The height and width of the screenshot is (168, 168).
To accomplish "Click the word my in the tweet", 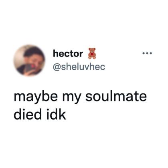I will tap(71, 98).
